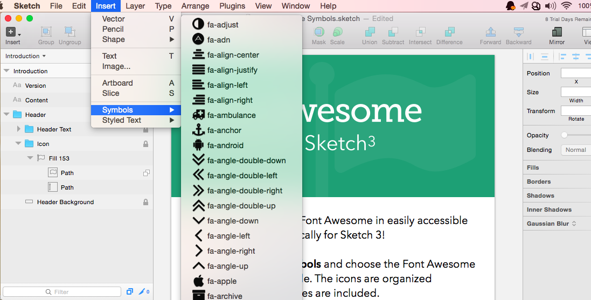Click the layer Filter search field

[x=62, y=292]
